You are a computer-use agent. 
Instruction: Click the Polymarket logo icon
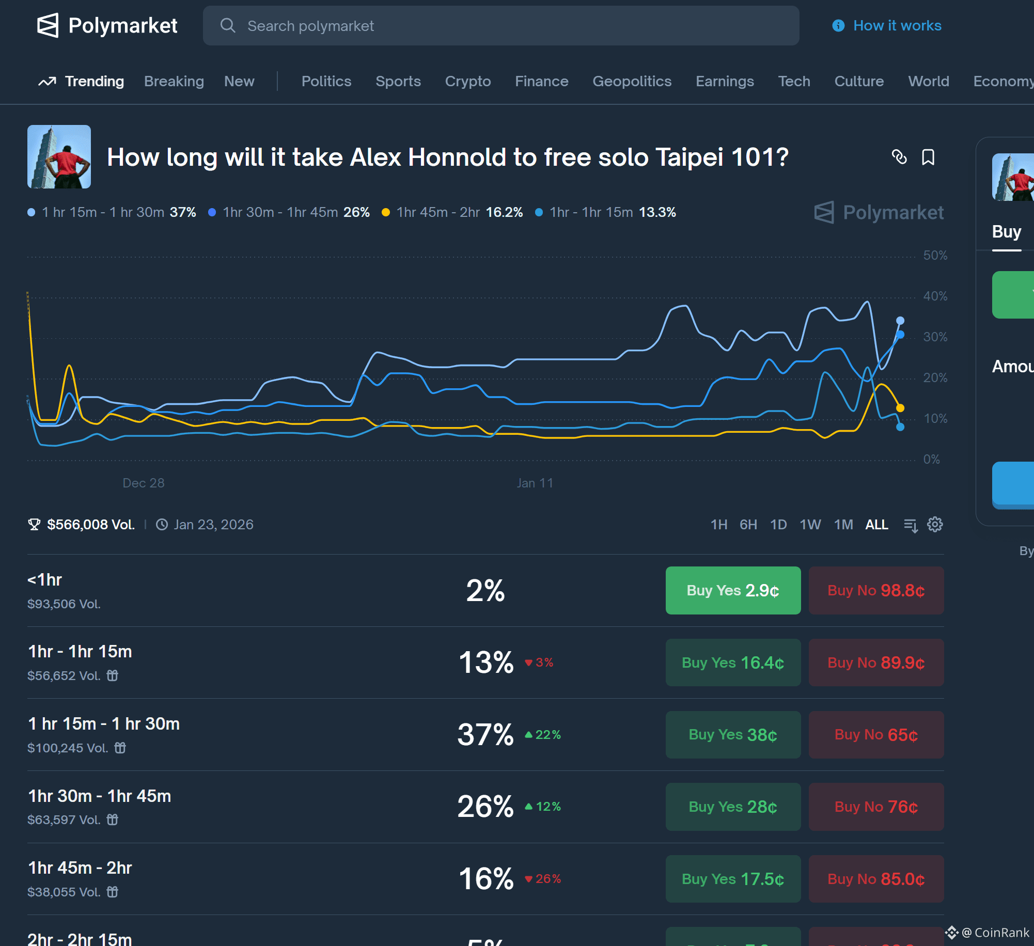48,25
